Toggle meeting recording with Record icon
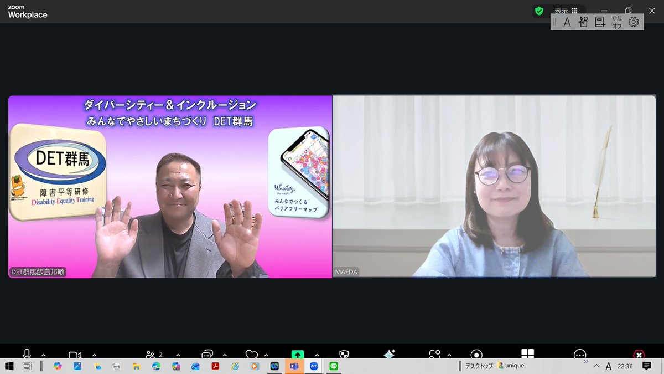664x374 pixels. (x=476, y=355)
